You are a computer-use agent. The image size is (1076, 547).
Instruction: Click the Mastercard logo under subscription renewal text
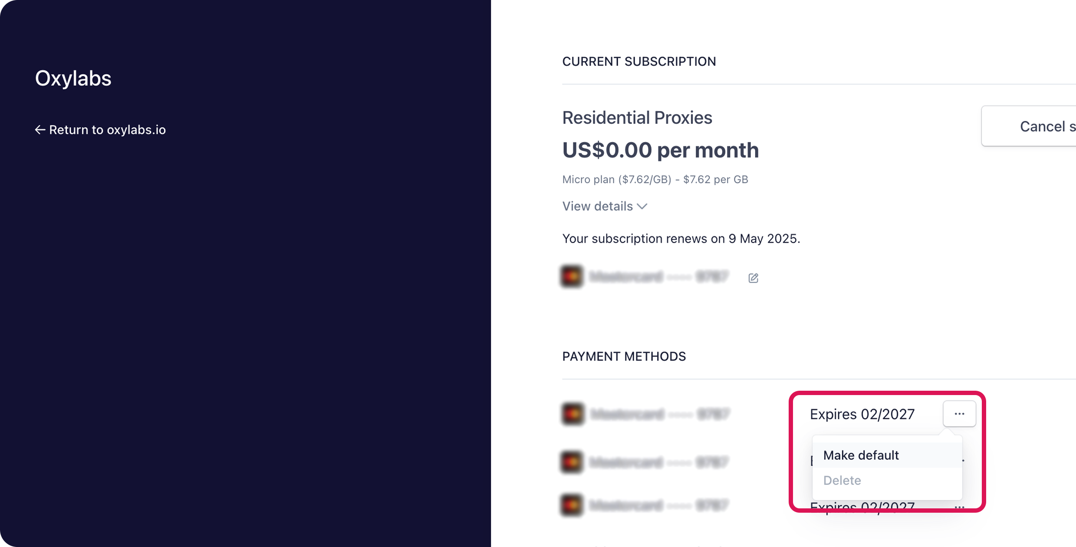[572, 277]
